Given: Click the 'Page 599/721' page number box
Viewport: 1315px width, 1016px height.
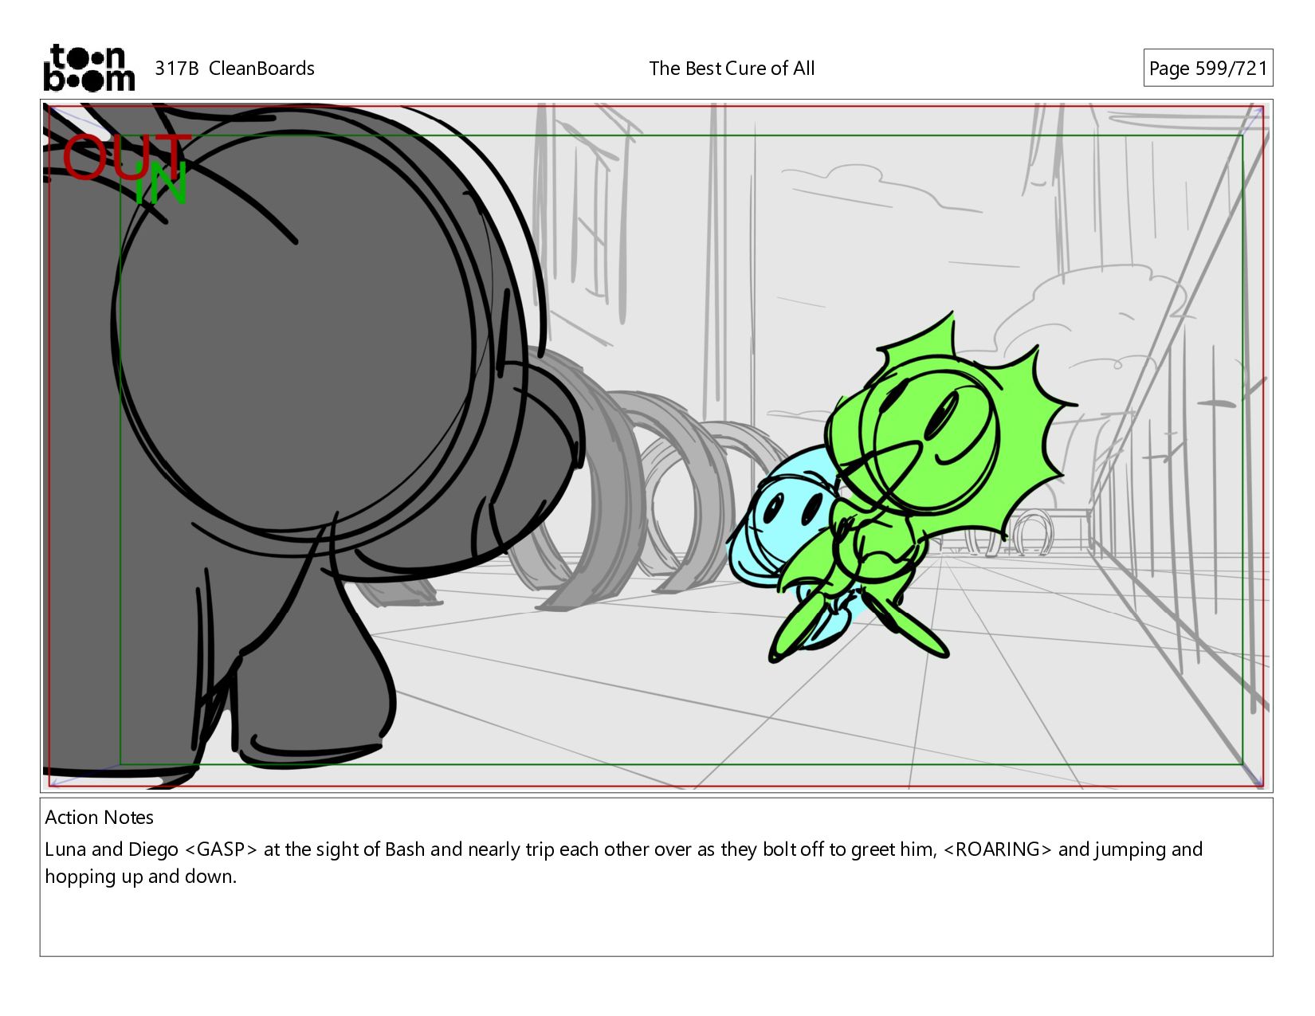Looking at the screenshot, I should pyautogui.click(x=1207, y=68).
